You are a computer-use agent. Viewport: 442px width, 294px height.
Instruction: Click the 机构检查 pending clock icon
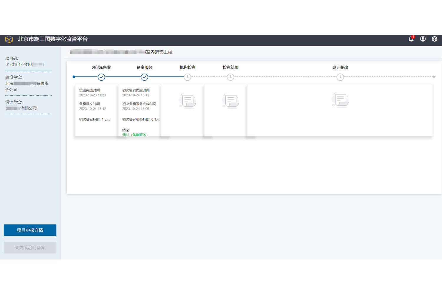187,77
